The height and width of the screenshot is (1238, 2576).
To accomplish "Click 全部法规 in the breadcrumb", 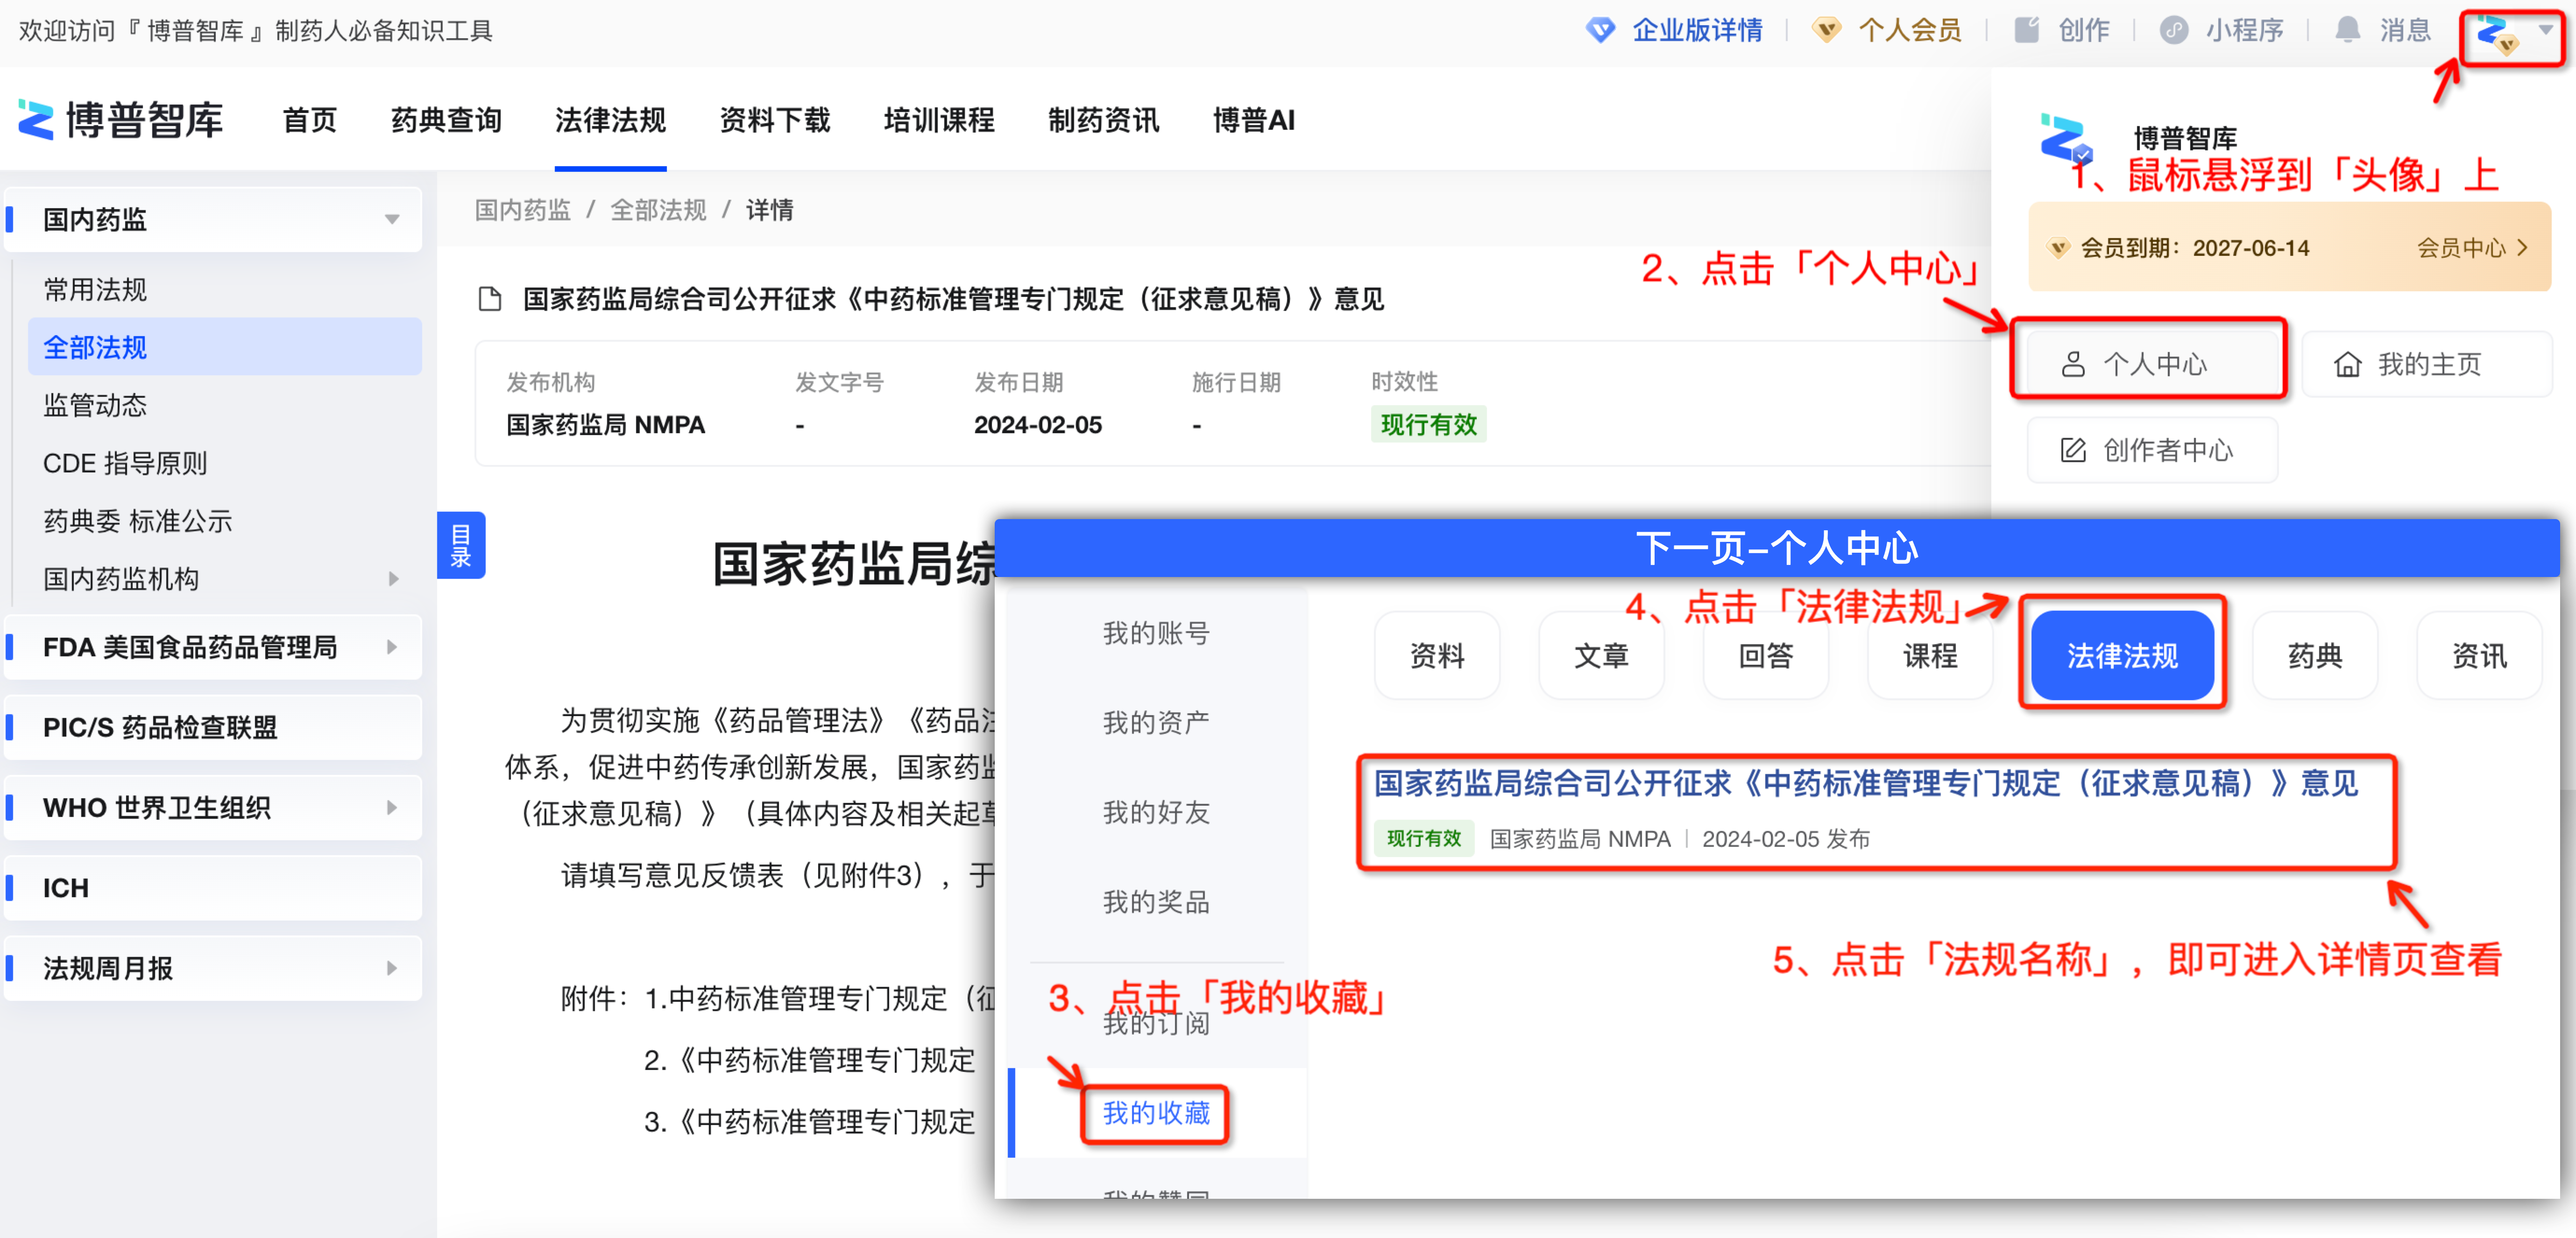I will pyautogui.click(x=658, y=210).
